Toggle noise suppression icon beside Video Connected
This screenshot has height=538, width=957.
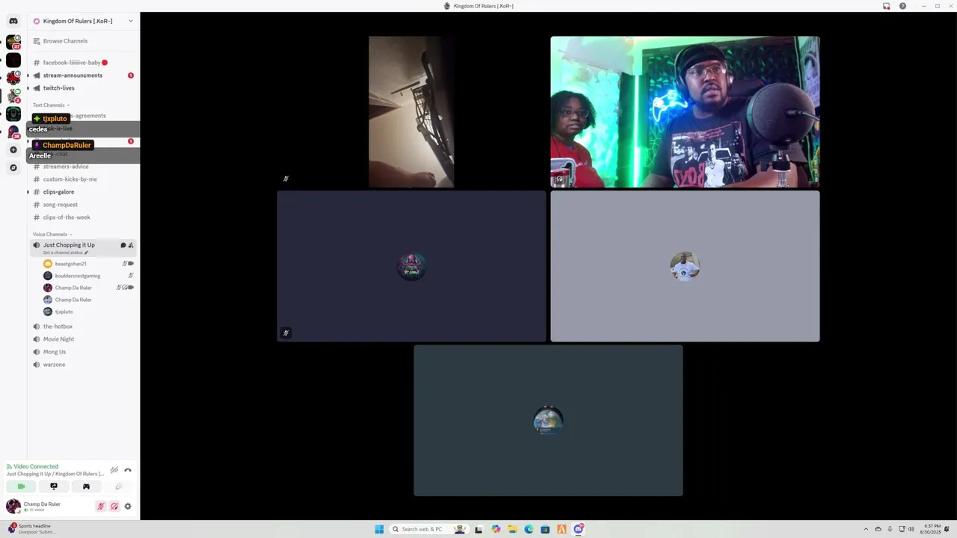click(x=114, y=470)
